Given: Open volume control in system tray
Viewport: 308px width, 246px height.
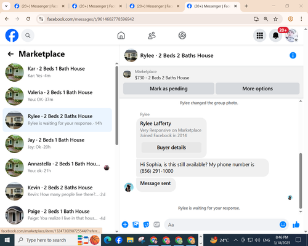Looking at the screenshot, I should pos(257,240).
